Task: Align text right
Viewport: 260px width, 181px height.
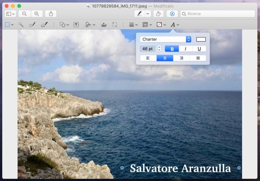Action: click(x=182, y=58)
